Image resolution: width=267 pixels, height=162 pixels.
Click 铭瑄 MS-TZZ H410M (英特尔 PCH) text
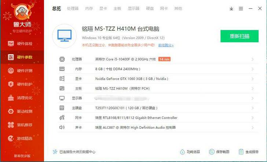122,88
